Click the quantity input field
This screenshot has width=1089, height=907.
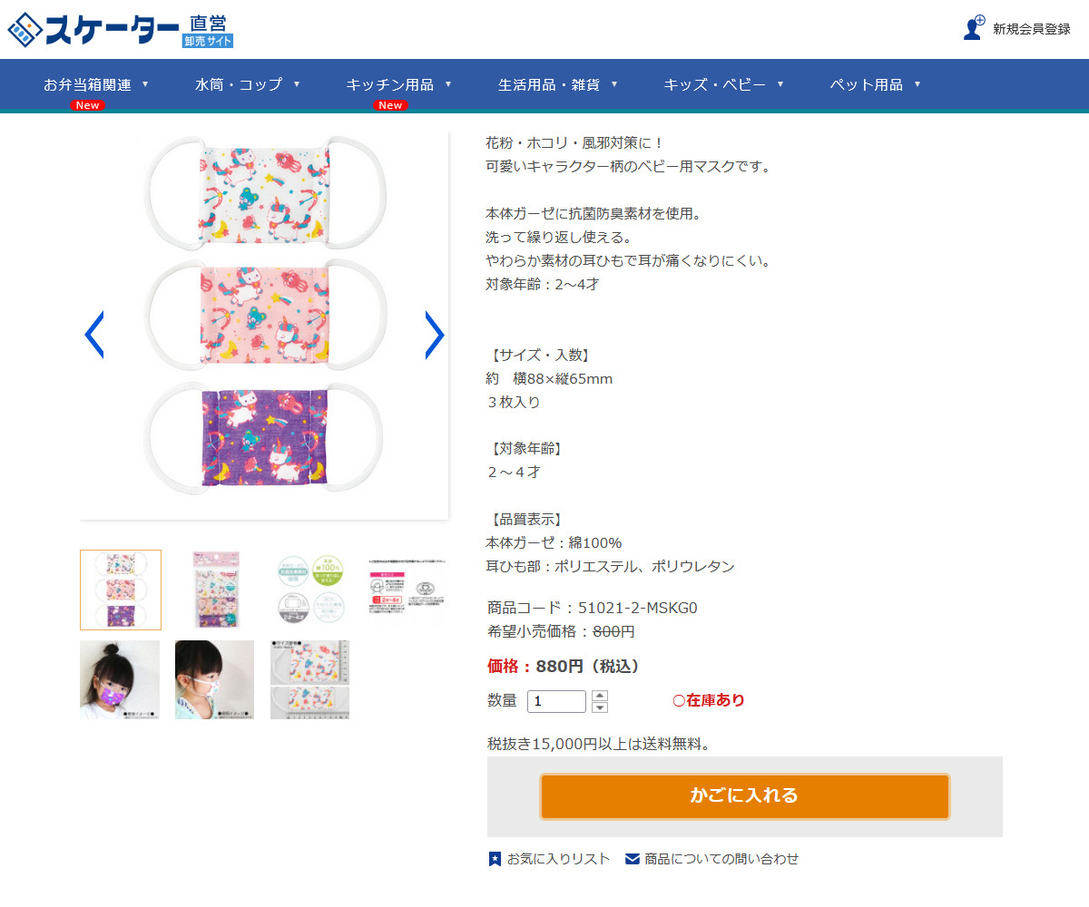coord(556,701)
